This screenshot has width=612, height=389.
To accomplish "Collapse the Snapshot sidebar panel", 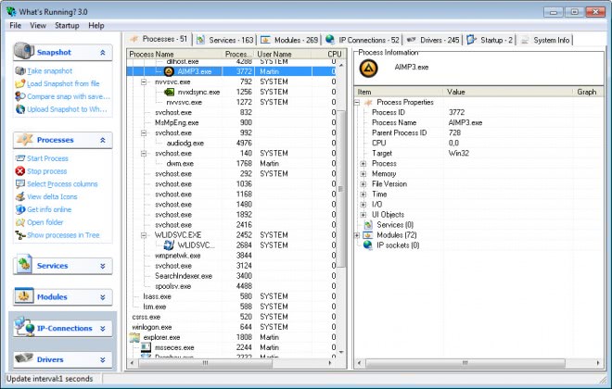I will 102,53.
